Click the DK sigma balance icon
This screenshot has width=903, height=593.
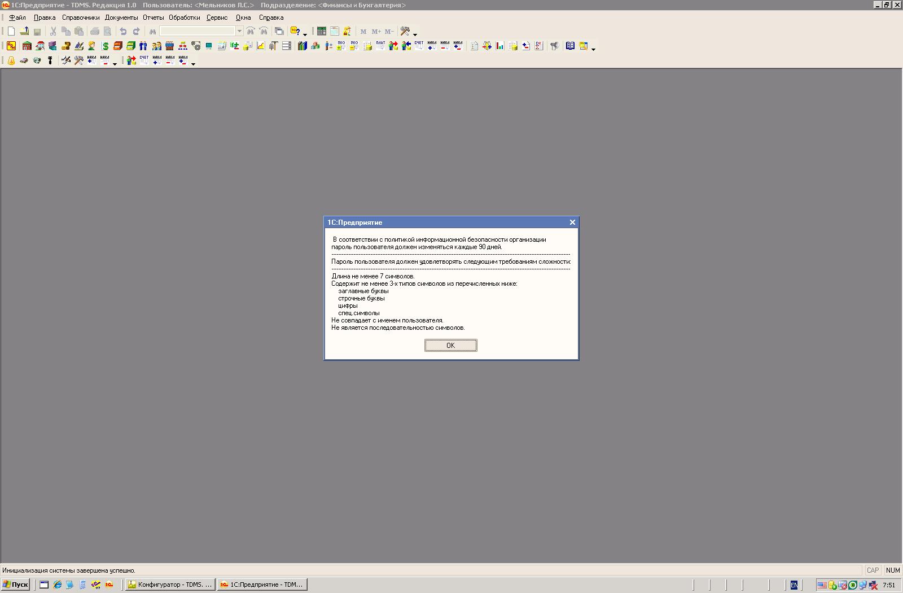[x=539, y=46]
